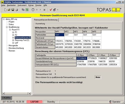The width and height of the screenshot is (125, 104).
Task: Select Projekt in the tree
Action: 11,22
